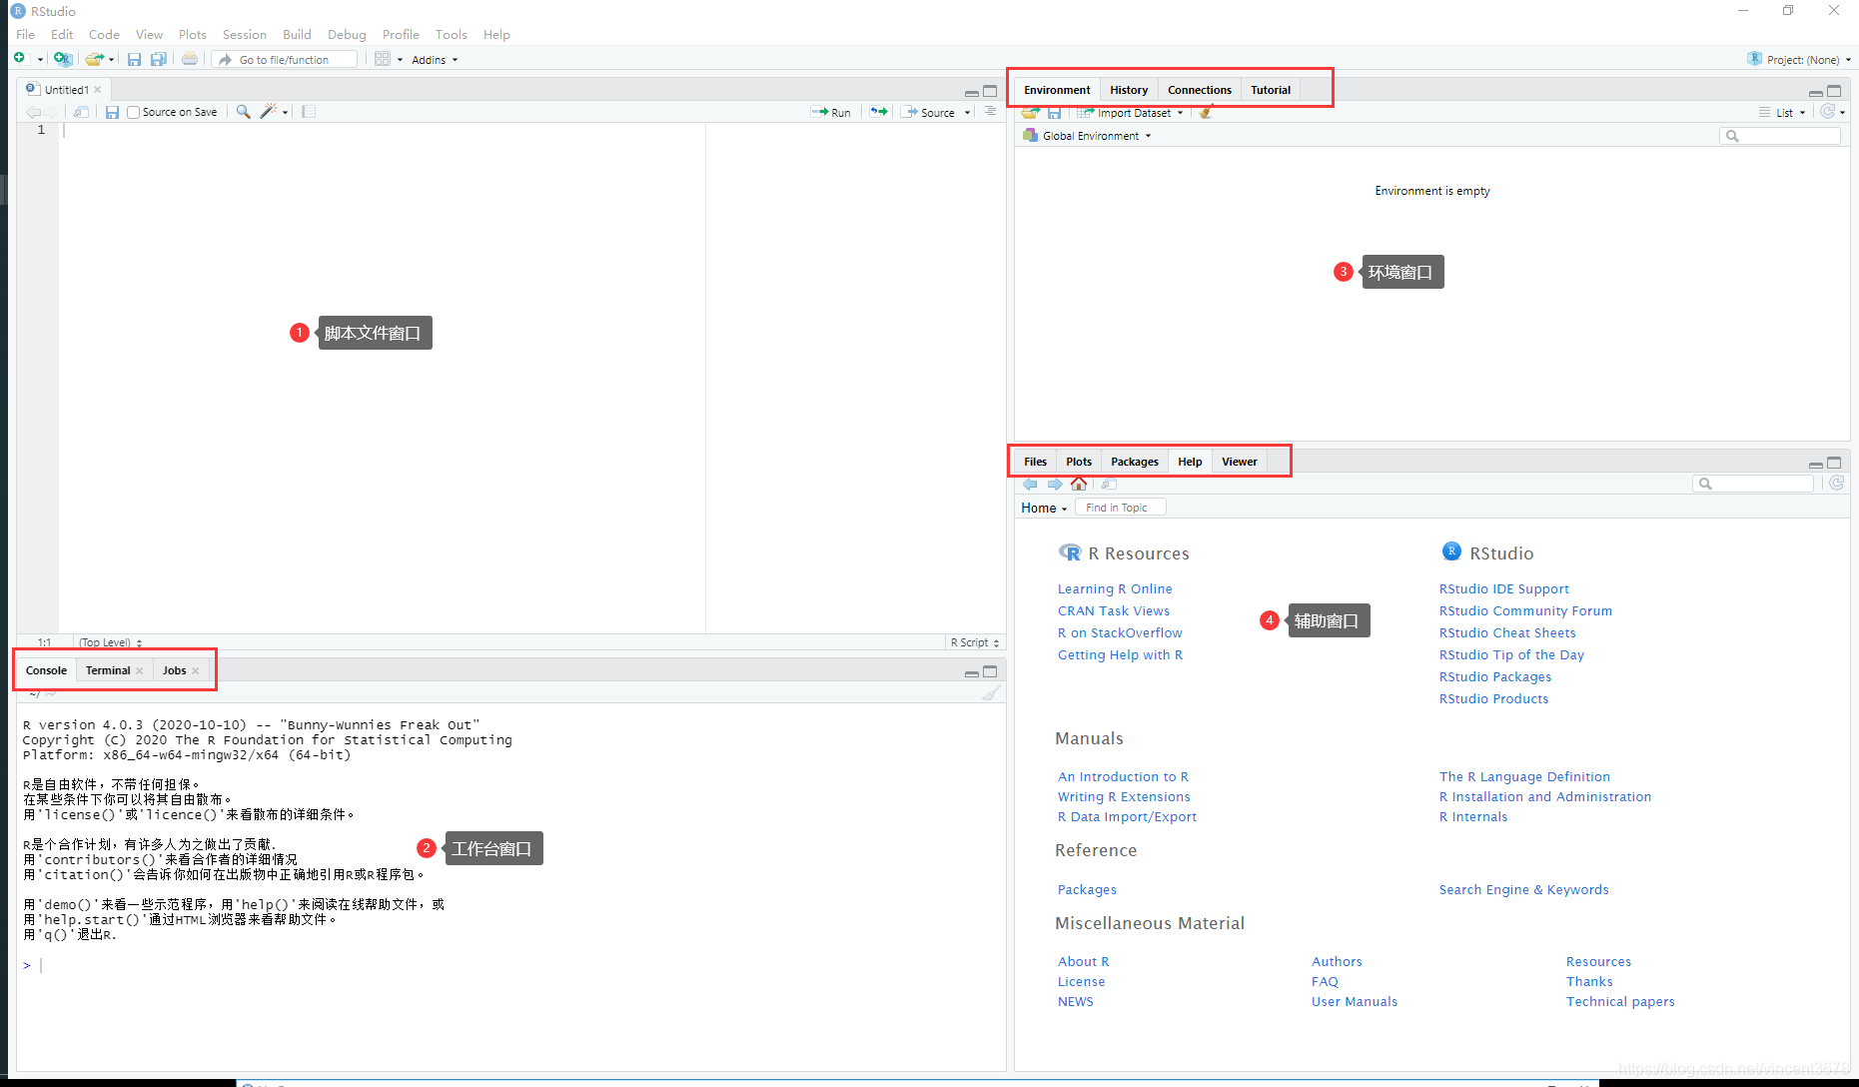1859x1087 pixels.
Task: Open the Addins dropdown
Action: 435,60
